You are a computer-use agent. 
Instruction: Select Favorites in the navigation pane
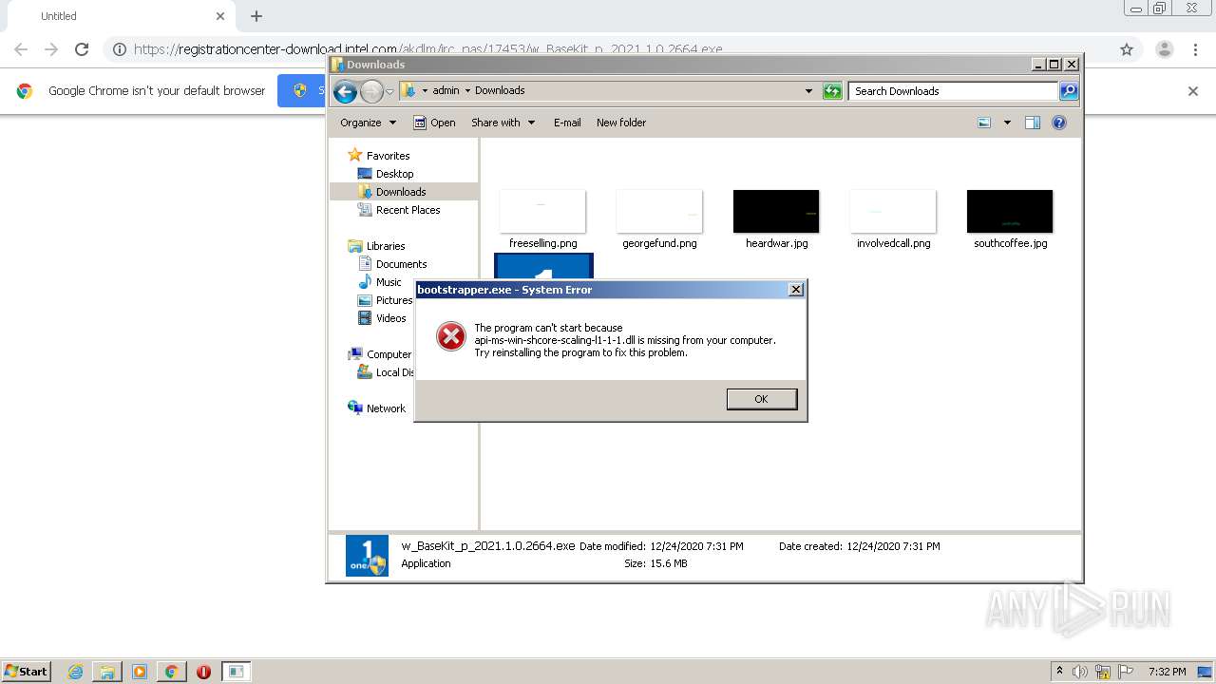pos(379,155)
